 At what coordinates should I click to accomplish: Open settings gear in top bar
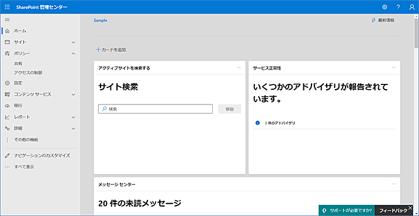[384, 7]
